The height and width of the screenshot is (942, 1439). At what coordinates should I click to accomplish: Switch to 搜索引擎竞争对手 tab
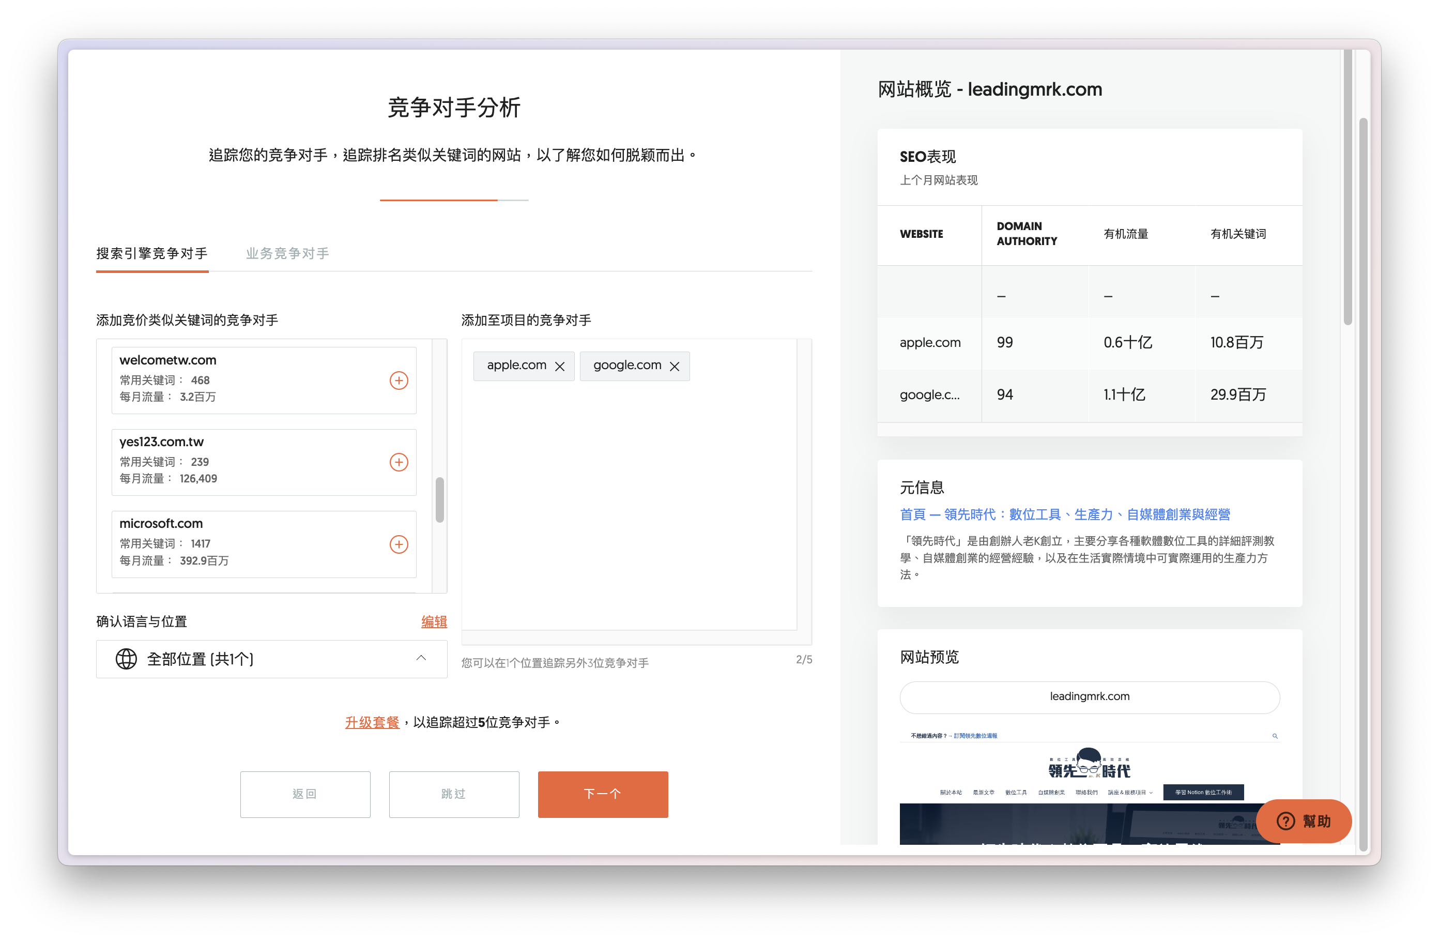(x=152, y=253)
